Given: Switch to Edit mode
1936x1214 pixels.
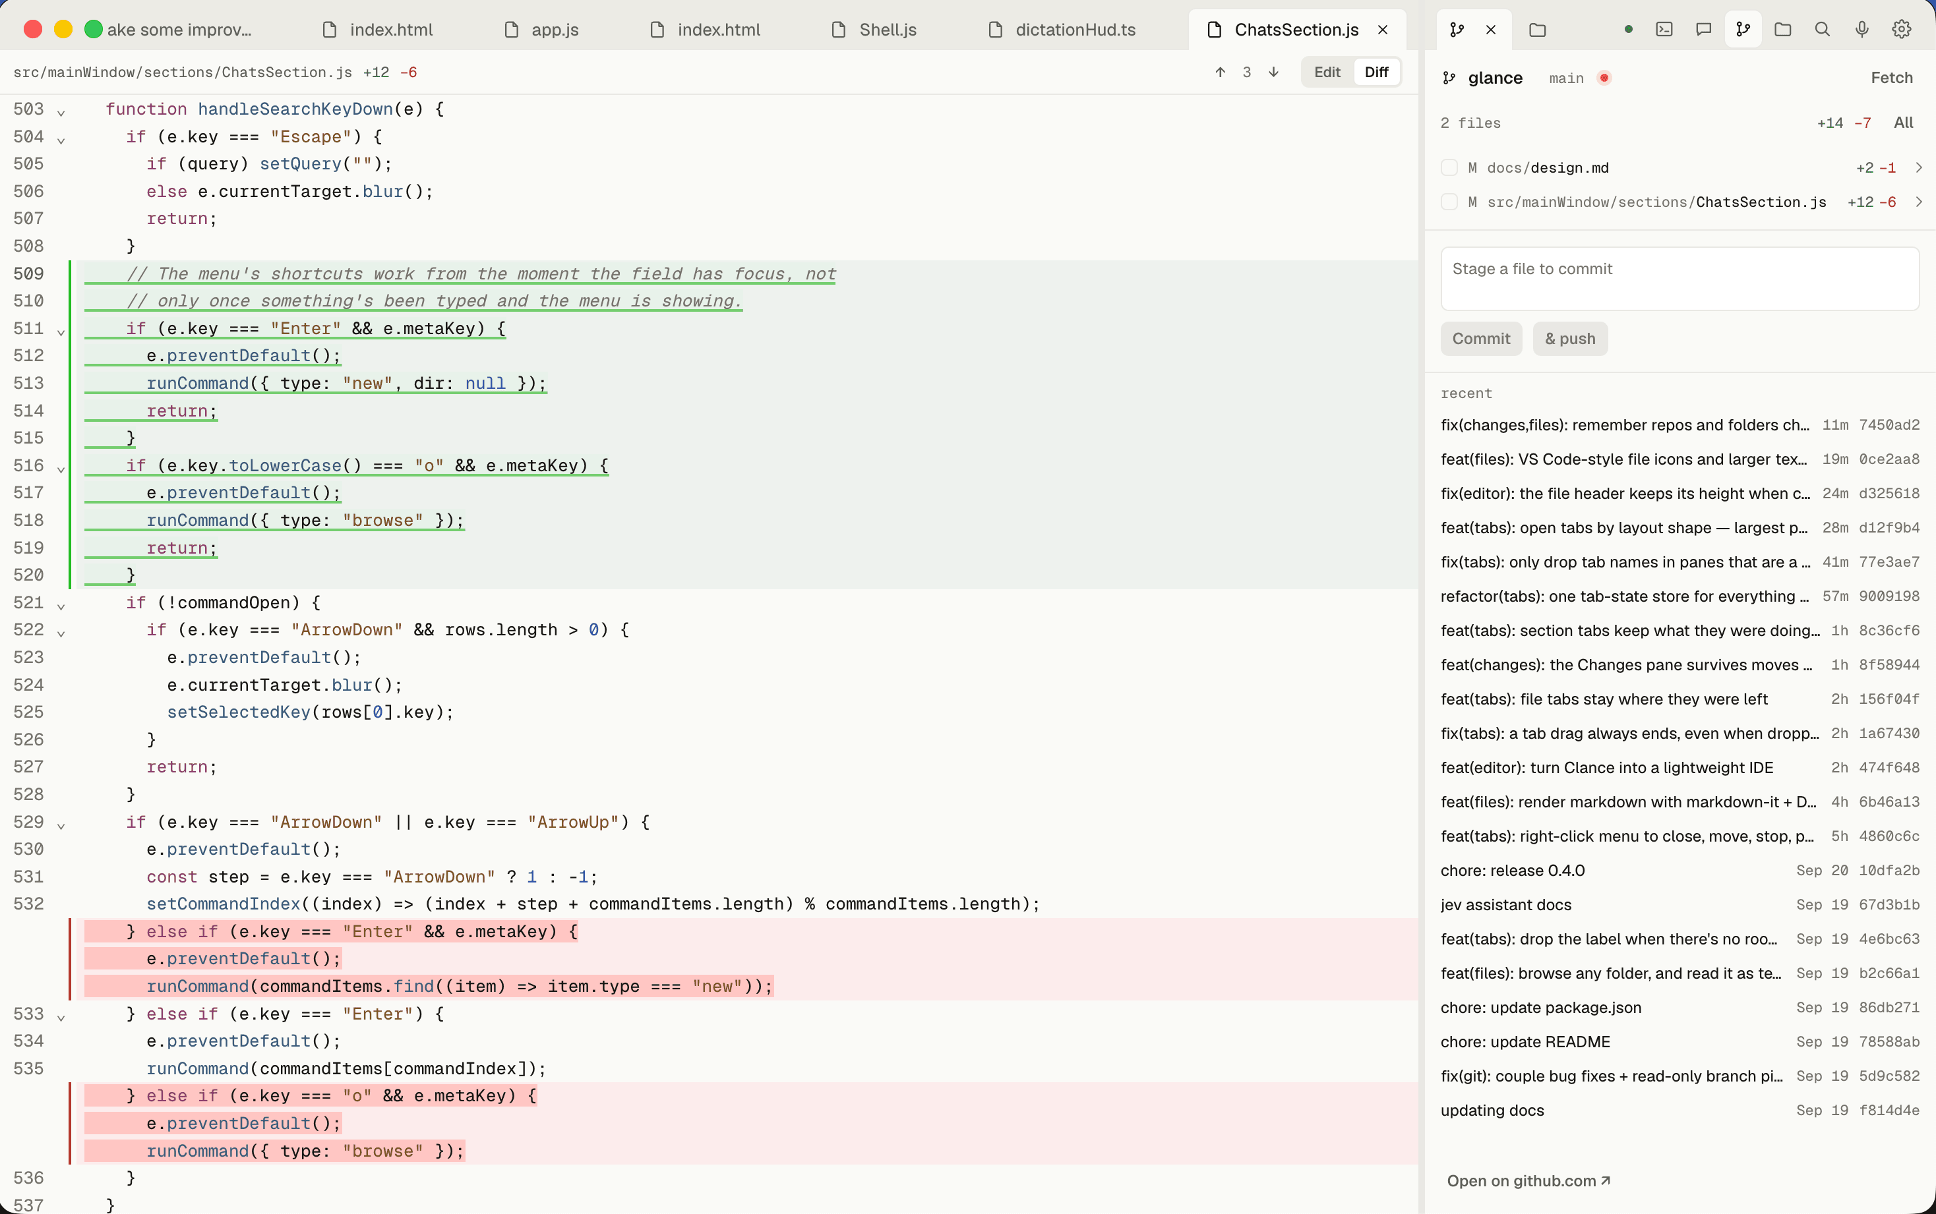Looking at the screenshot, I should pyautogui.click(x=1327, y=72).
